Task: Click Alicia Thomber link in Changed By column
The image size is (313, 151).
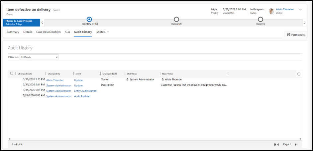Action: point(55,80)
